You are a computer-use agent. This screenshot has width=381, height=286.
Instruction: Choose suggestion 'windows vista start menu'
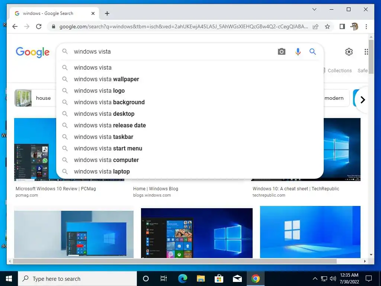pyautogui.click(x=190, y=148)
